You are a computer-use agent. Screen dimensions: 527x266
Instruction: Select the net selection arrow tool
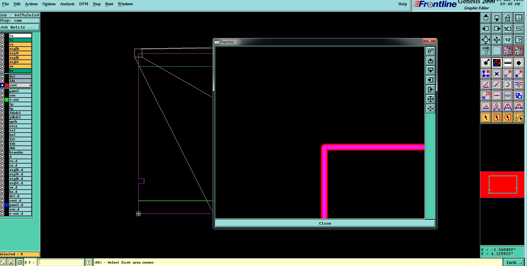tap(519, 118)
